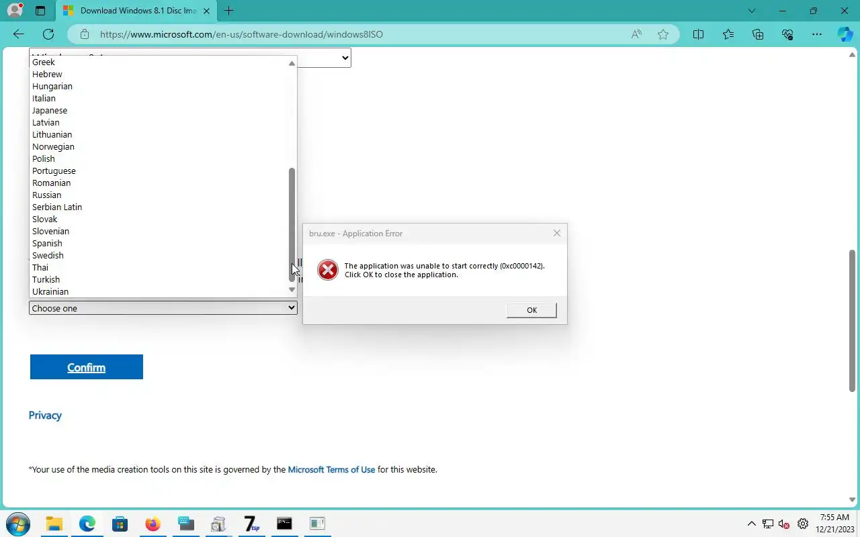Open a new tab with plus button
Screen dimensions: 860x537
[x=229, y=11]
